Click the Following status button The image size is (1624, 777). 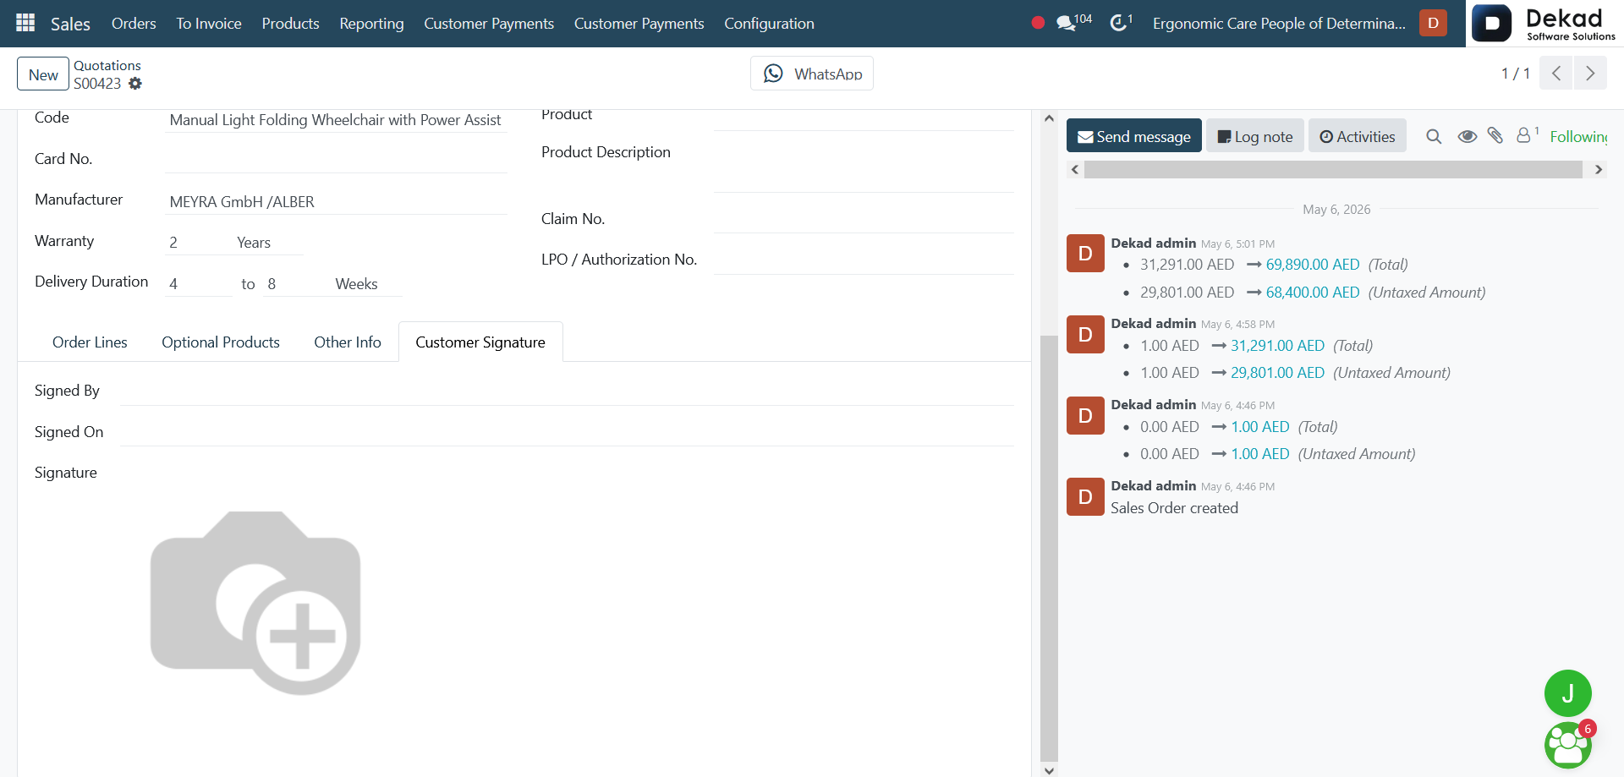(1578, 136)
